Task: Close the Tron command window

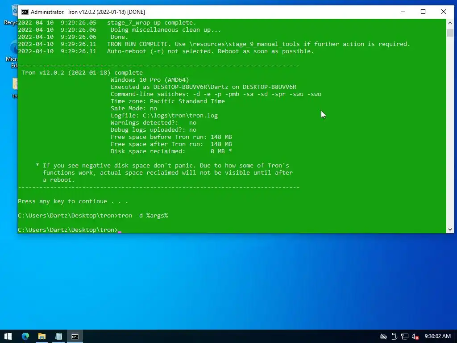Action: click(444, 12)
